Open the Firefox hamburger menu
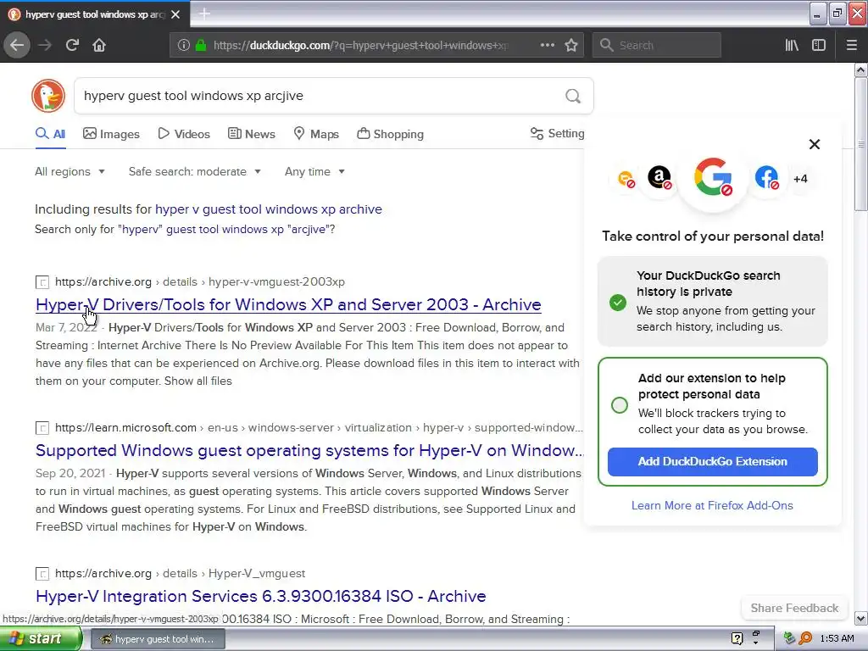 (x=851, y=45)
